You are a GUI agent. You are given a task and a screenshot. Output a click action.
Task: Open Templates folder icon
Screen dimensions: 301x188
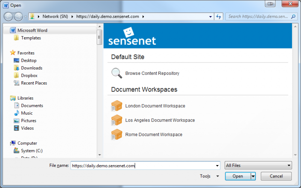pyautogui.click(x=16, y=38)
